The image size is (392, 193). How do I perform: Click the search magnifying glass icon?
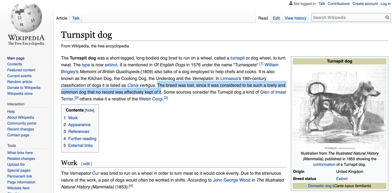tap(387, 18)
